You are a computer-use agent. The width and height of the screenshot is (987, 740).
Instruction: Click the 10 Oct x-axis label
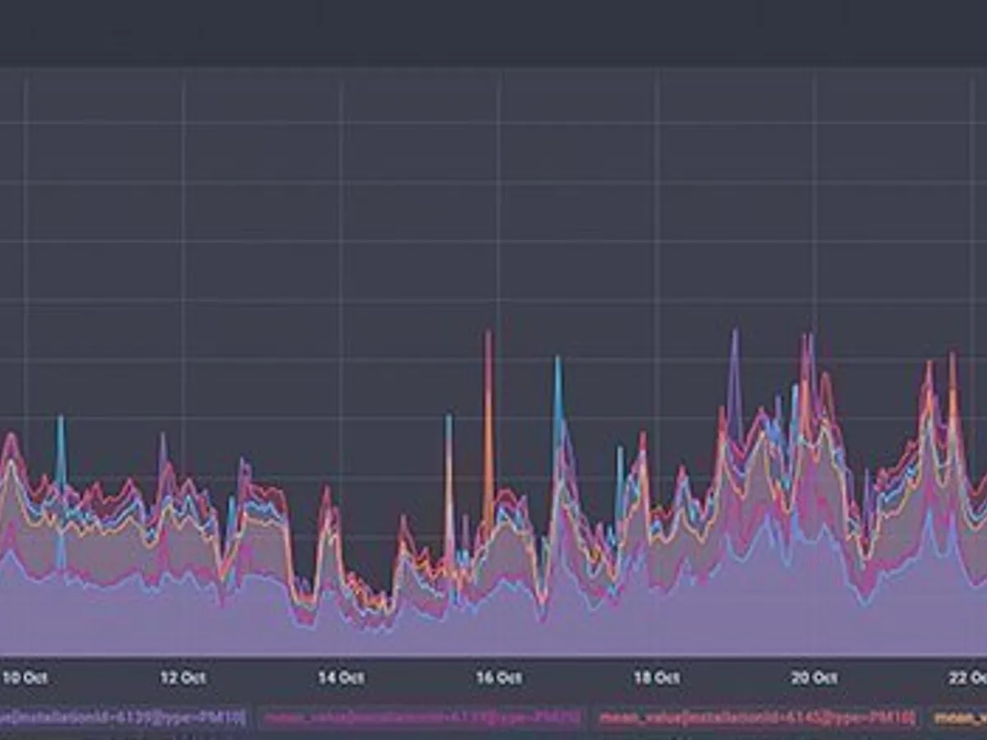coord(25,678)
